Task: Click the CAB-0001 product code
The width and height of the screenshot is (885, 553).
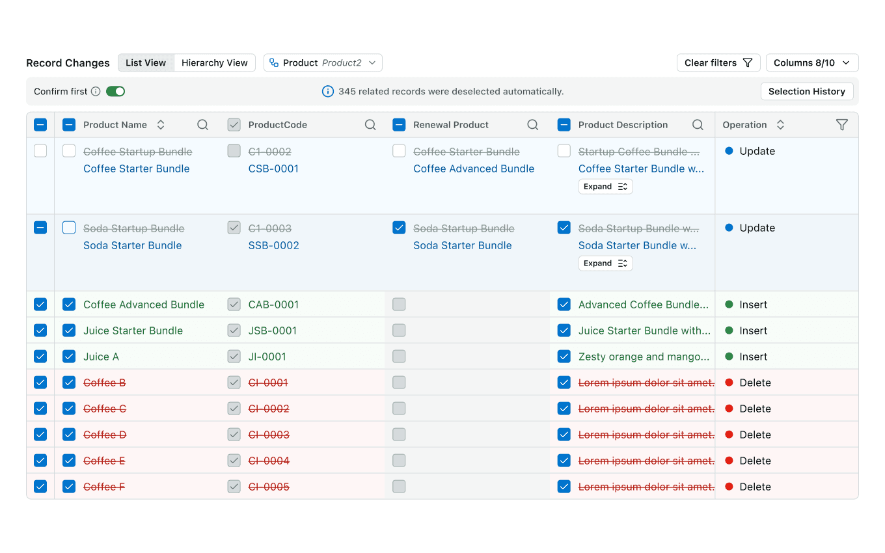Action: tap(273, 304)
